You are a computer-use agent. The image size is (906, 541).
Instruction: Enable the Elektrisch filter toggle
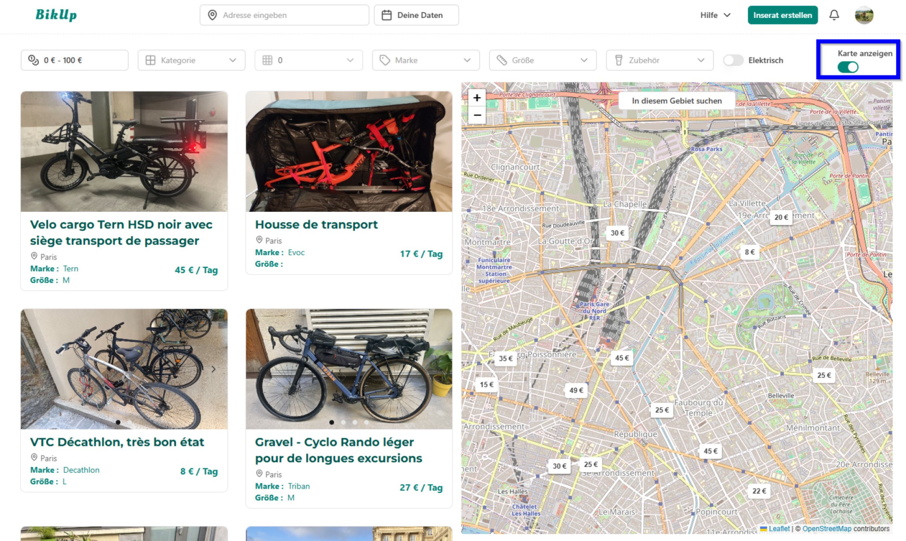[733, 60]
